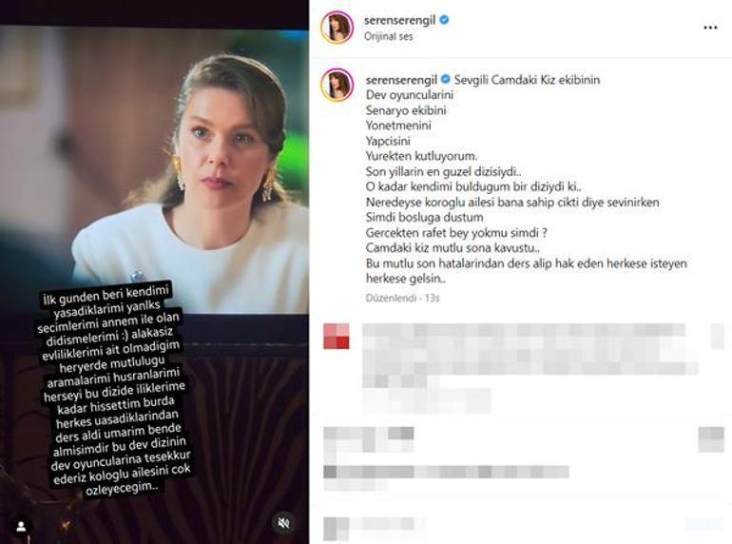This screenshot has height=544, width=732.
Task: Click the overlaid story text on video
Action: [x=114, y=389]
